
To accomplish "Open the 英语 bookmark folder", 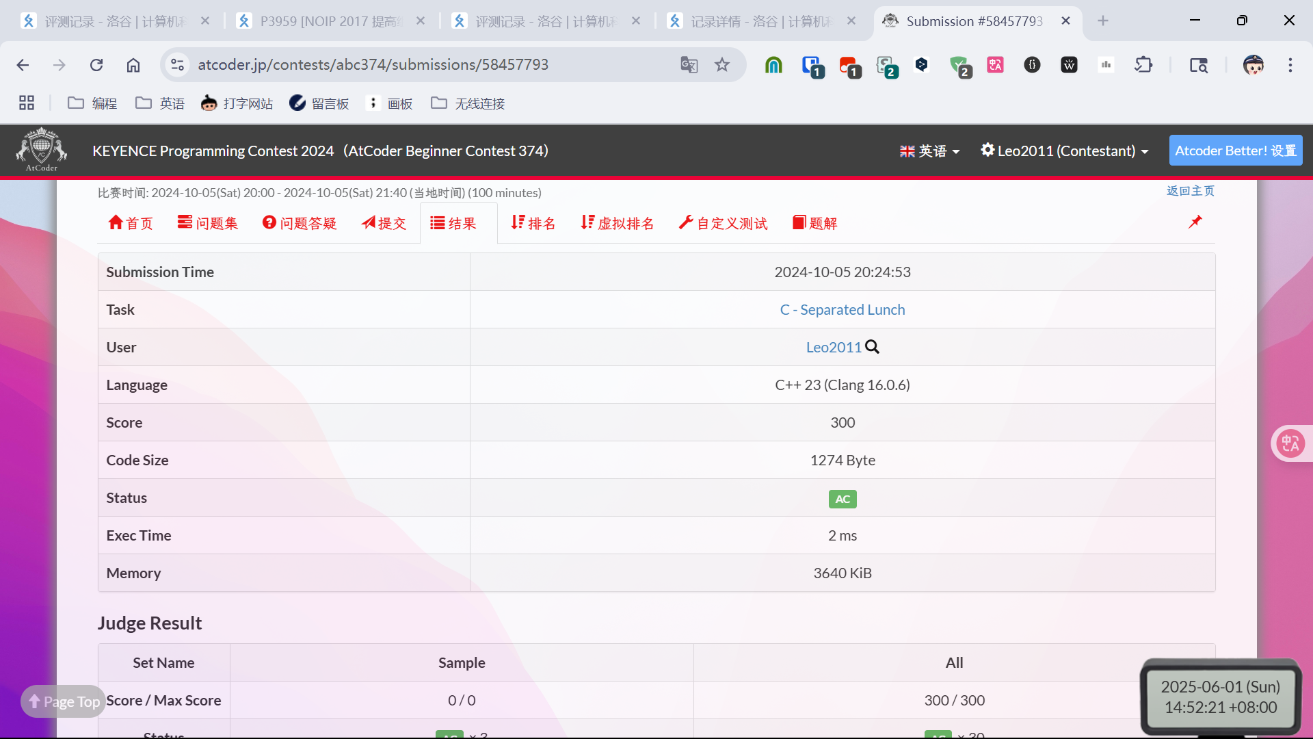I will [x=160, y=103].
